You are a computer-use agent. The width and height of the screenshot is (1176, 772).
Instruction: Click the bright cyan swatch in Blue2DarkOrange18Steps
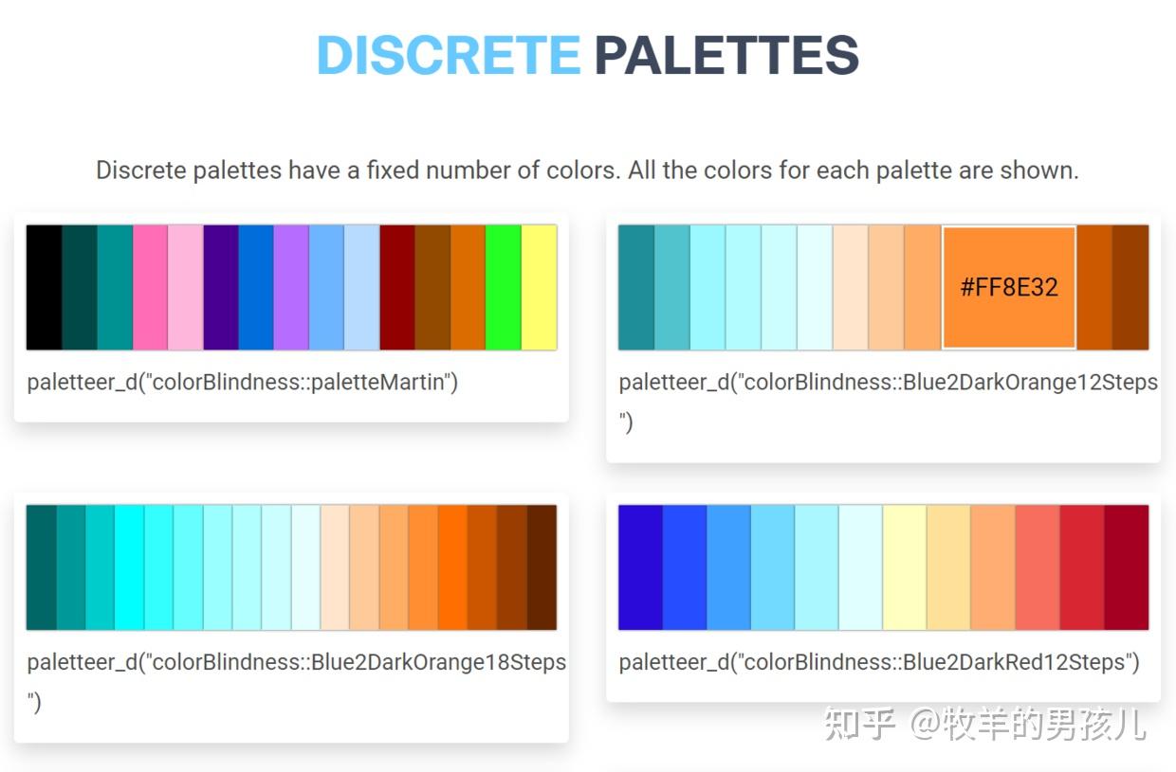coord(129,567)
